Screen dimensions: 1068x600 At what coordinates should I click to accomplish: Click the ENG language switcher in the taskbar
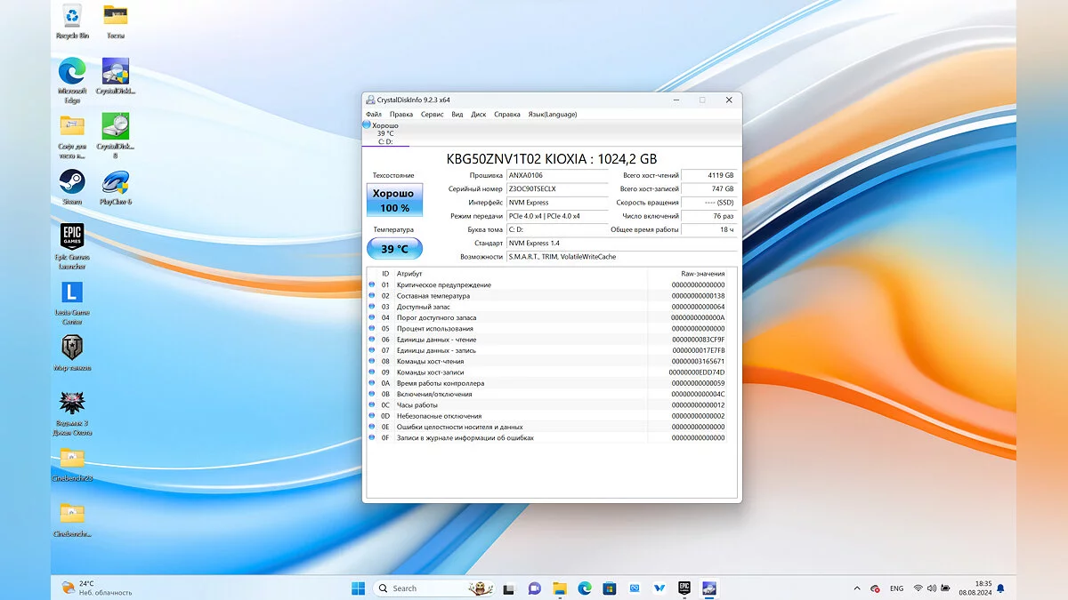[x=897, y=588]
